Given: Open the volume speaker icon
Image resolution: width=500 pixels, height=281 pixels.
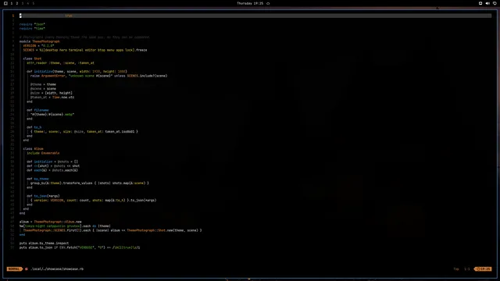Looking at the screenshot, I should coord(487,3).
